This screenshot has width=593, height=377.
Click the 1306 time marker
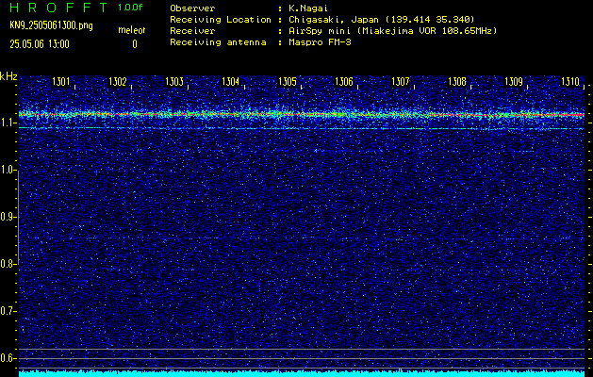[x=344, y=81]
